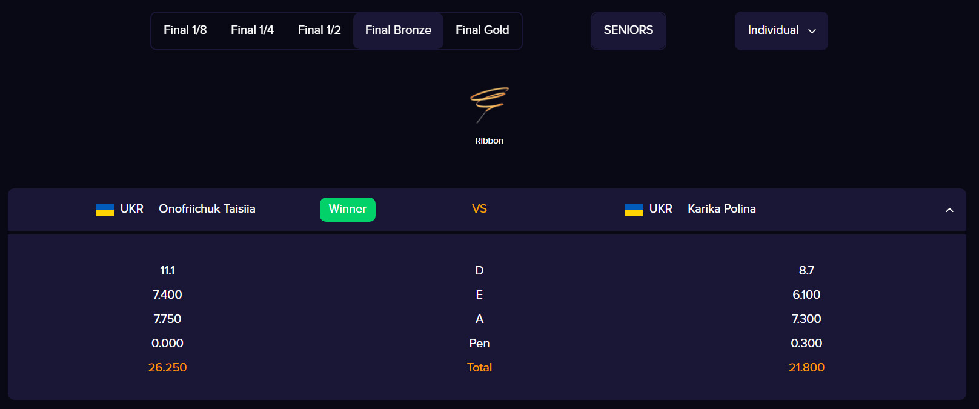The image size is (979, 409).
Task: Select athlete name Onofriichuk Taisiia
Action: [x=207, y=209]
